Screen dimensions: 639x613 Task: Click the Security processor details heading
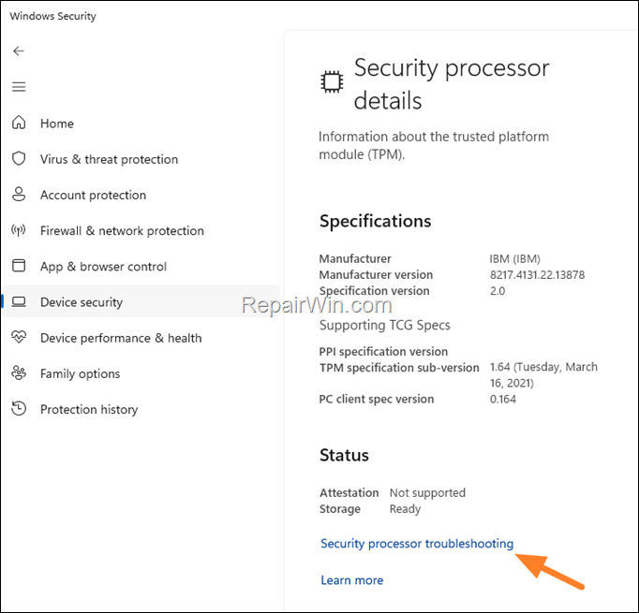(x=452, y=84)
